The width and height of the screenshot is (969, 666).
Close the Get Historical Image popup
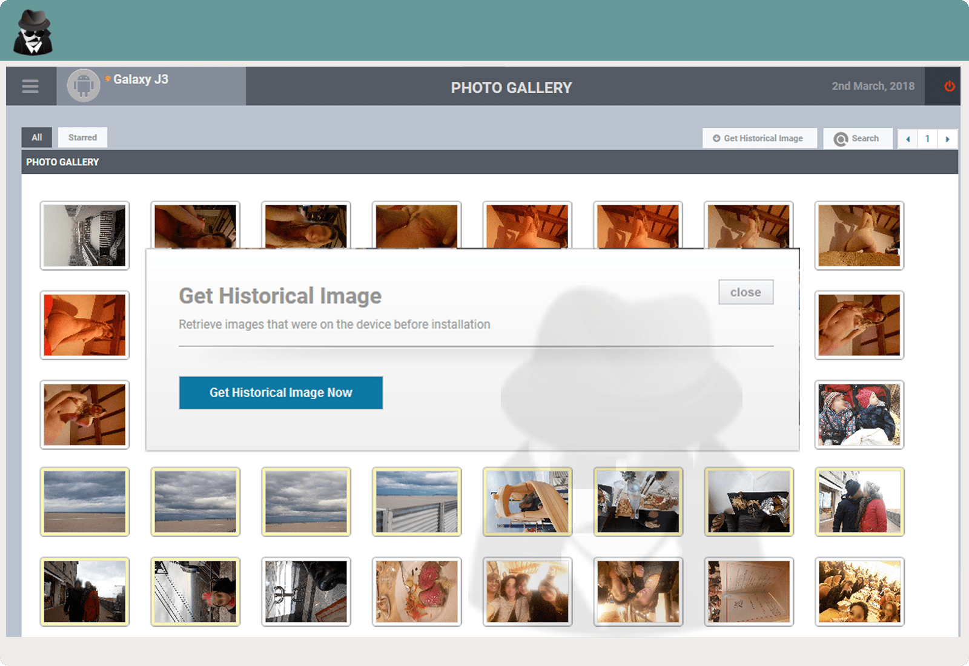[x=746, y=292]
